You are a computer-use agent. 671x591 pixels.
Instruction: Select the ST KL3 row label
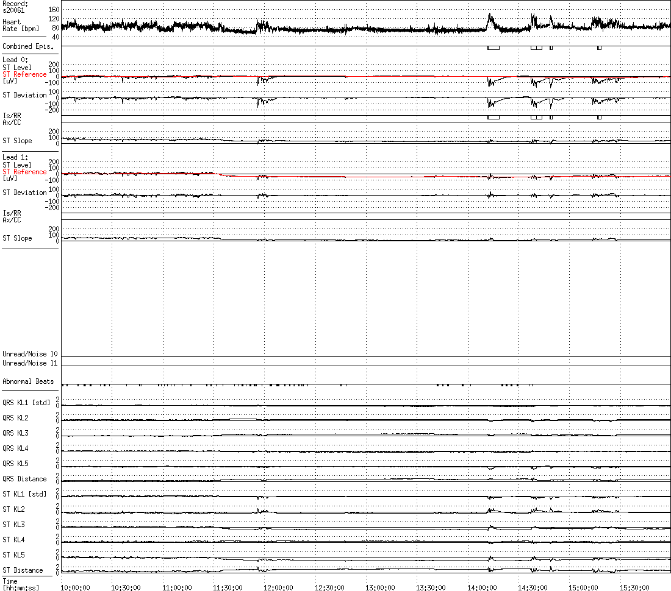coord(13,525)
